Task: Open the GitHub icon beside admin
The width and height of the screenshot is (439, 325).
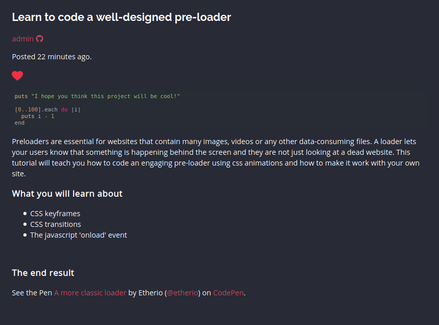Action: 39,39
